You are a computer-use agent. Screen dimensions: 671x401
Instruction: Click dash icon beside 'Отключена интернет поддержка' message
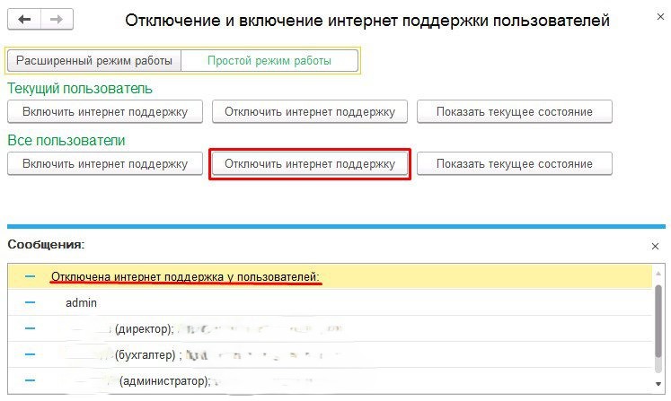pos(30,277)
